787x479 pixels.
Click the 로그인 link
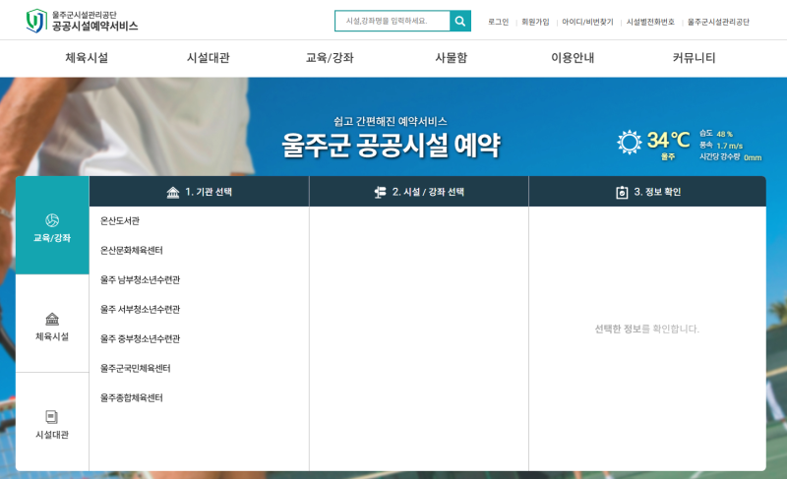click(x=499, y=22)
